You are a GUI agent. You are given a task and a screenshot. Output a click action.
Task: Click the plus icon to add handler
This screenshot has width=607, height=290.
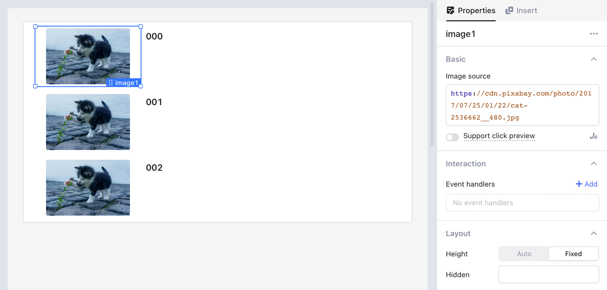[579, 184]
